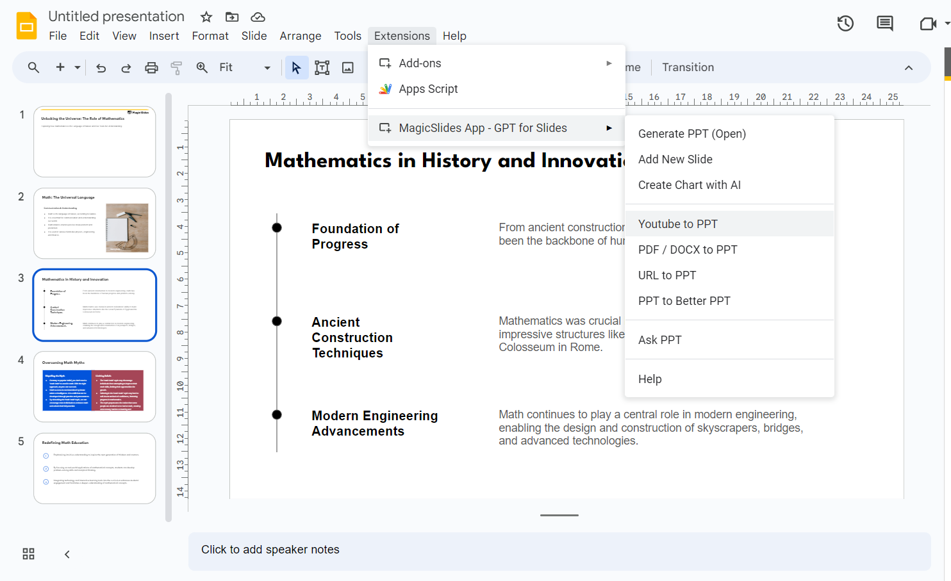
Task: Click the text box tool icon
Action: tap(322, 67)
